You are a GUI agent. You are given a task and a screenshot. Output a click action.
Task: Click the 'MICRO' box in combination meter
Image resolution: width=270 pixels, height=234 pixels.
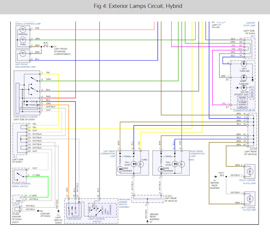click(x=243, y=97)
